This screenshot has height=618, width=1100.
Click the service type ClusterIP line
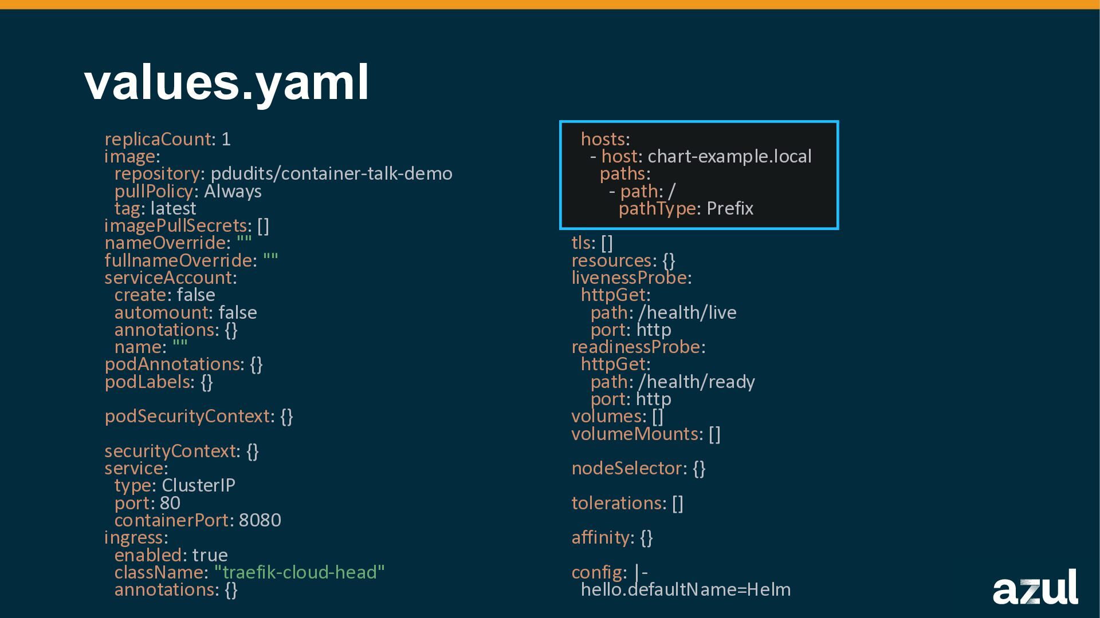point(175,485)
